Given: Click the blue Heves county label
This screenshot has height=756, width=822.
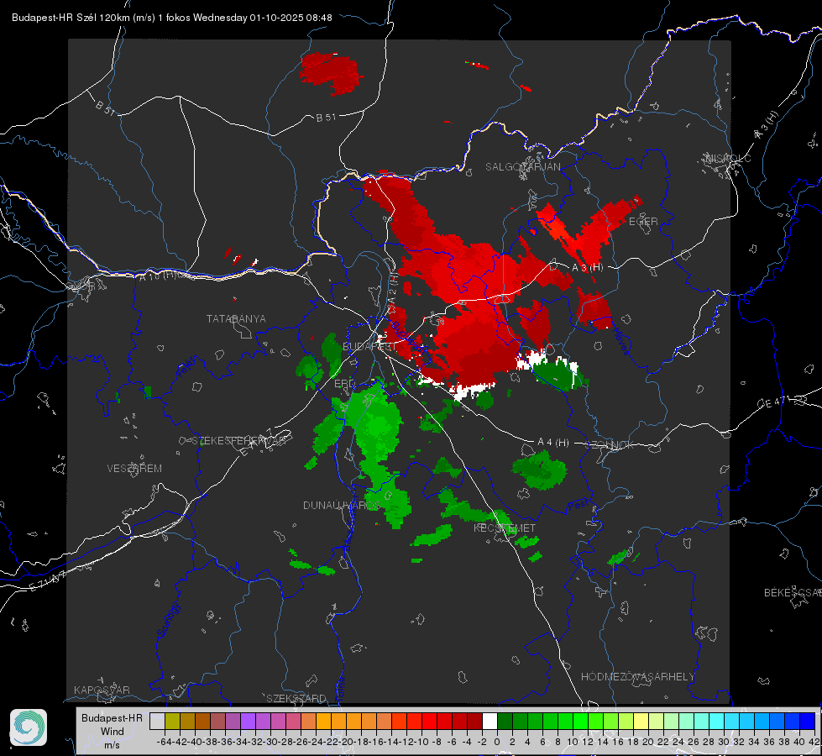Looking at the screenshot, I should point(620,341).
